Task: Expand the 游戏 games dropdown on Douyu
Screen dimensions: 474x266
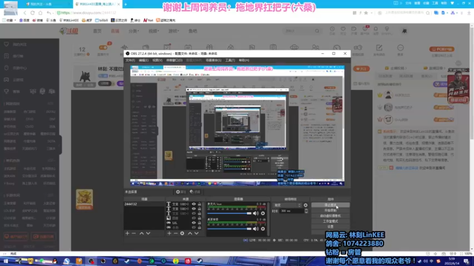Action: click(x=174, y=31)
